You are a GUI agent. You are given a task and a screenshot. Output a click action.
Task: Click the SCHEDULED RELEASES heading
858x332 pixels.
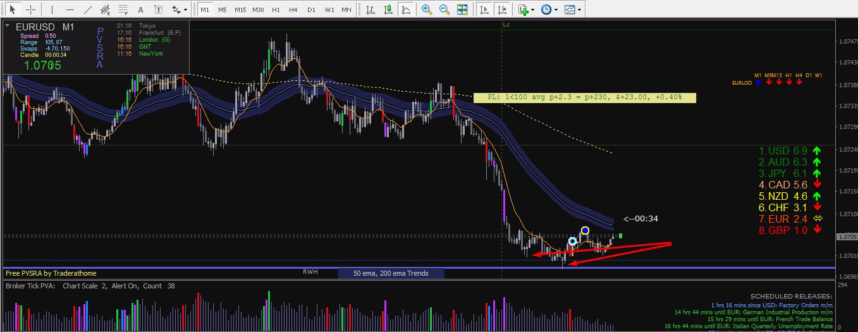coord(791,296)
